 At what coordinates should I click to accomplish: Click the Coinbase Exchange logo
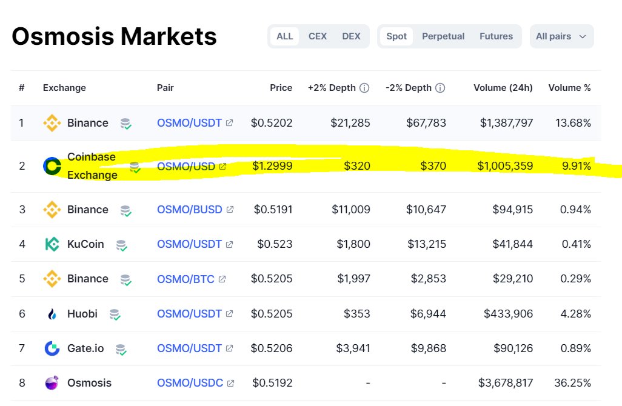pos(52,165)
